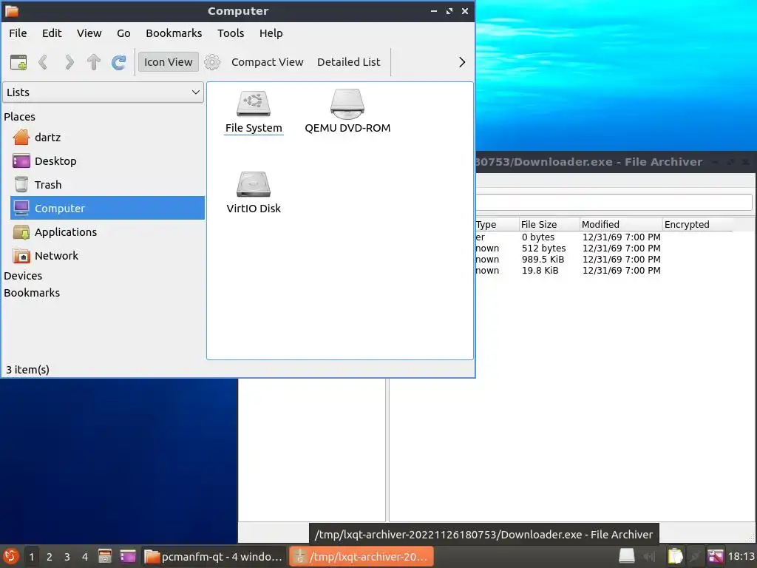Click the File Archiver location input field
The width and height of the screenshot is (757, 568).
614,203
